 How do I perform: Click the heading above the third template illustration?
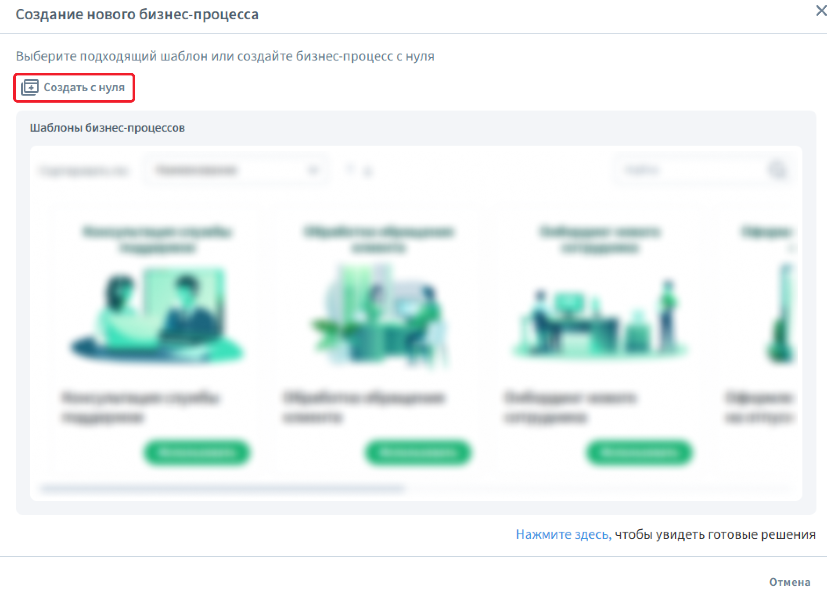point(600,239)
